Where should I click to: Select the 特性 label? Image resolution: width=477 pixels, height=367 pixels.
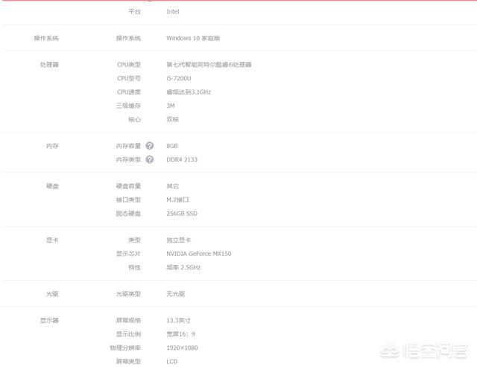tap(134, 267)
